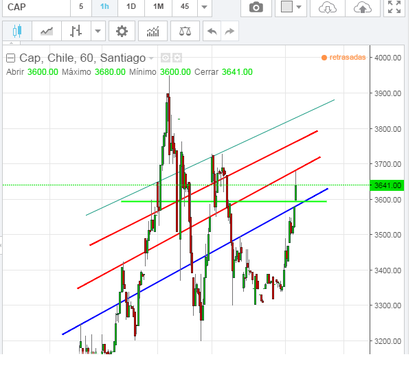Toggle visibility eye icon in chart legend
This screenshot has height=381, width=417.
[166, 58]
